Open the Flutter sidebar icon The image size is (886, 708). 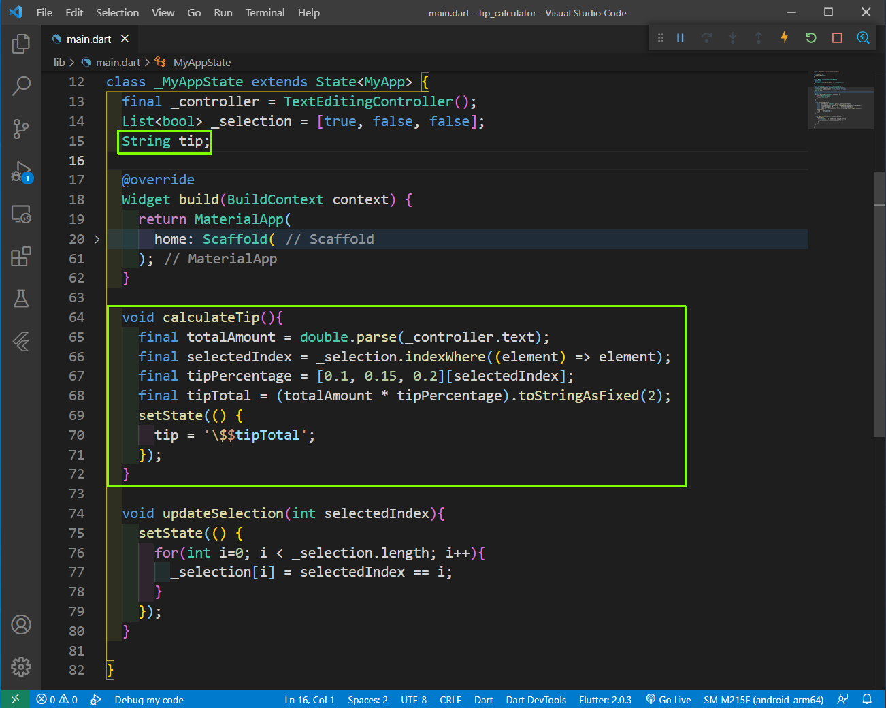[21, 341]
